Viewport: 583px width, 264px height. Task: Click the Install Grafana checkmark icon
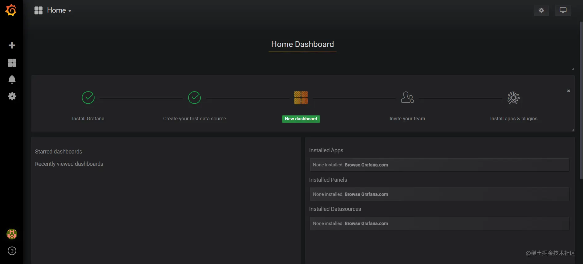coord(88,98)
